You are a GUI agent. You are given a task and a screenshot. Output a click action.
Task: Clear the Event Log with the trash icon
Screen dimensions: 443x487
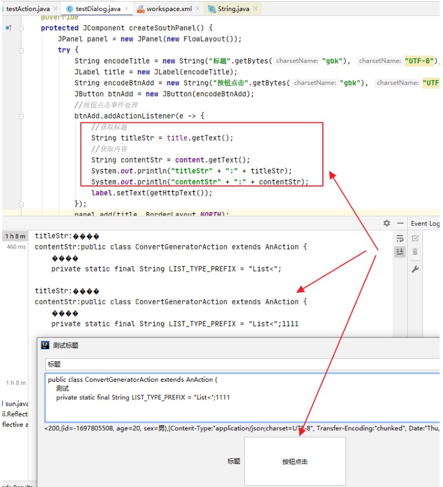click(415, 252)
